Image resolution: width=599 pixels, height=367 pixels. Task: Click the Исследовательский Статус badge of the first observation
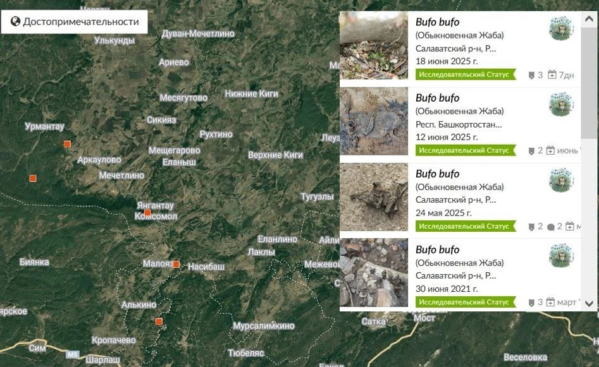(466, 75)
